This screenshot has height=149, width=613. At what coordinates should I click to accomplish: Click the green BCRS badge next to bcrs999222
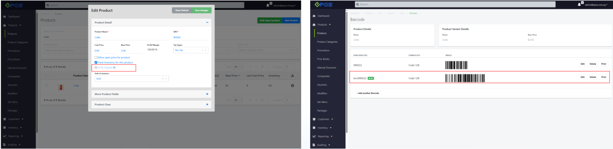(x=371, y=78)
